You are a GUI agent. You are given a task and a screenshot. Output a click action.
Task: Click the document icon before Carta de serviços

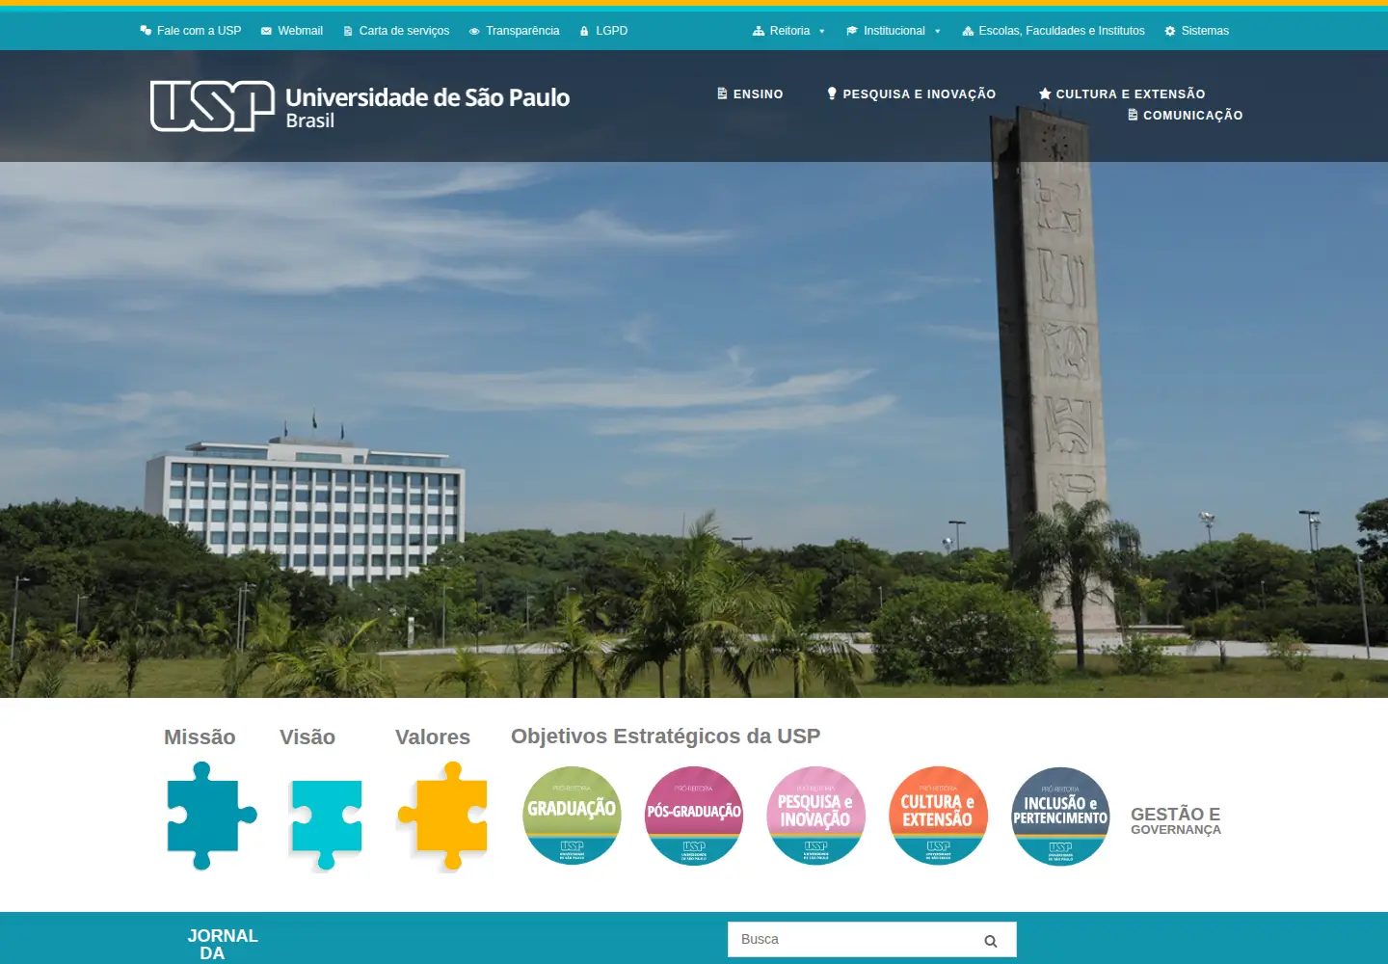348,31
